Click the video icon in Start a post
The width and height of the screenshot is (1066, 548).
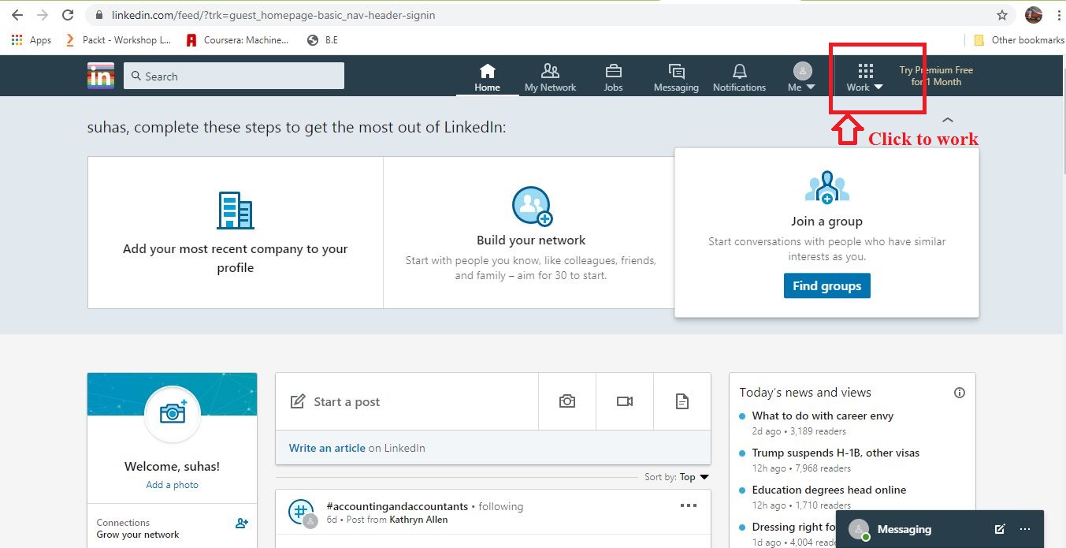coord(624,401)
